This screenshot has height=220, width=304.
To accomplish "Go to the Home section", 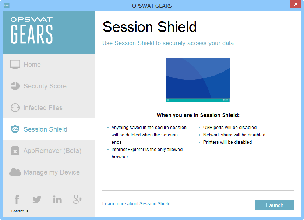I will (32, 65).
